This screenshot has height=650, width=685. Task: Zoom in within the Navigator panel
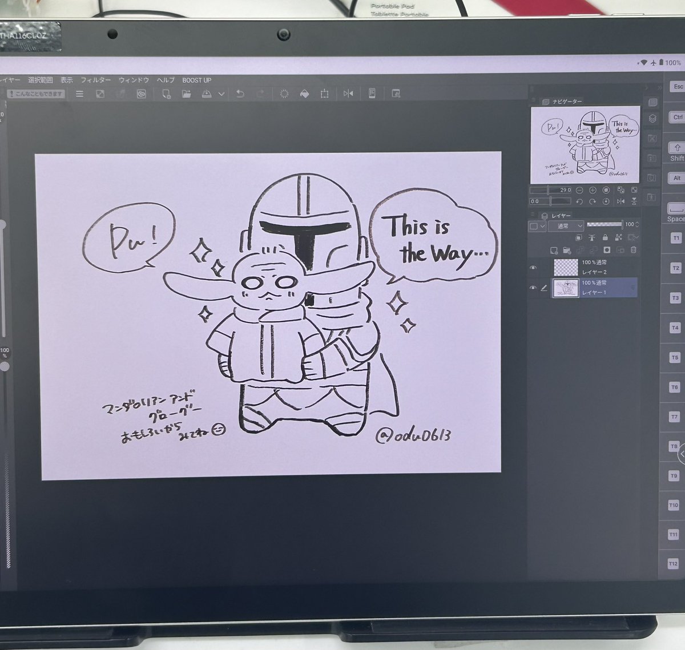593,190
